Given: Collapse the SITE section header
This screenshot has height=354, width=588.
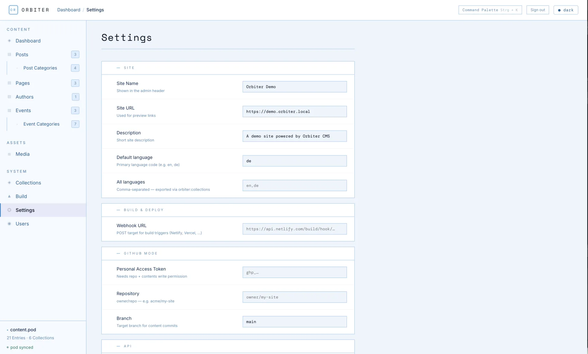Looking at the screenshot, I should click(x=129, y=68).
